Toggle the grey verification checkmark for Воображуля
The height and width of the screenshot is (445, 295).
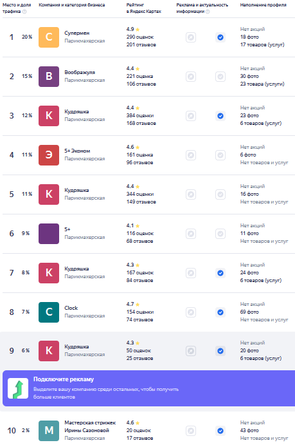click(x=220, y=77)
